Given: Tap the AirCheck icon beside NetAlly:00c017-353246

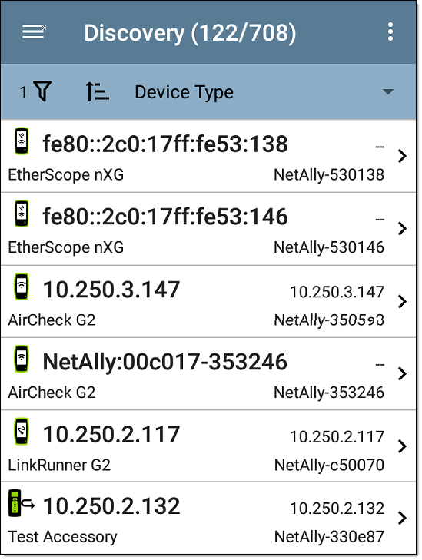Looking at the screenshot, I should [x=22, y=359].
